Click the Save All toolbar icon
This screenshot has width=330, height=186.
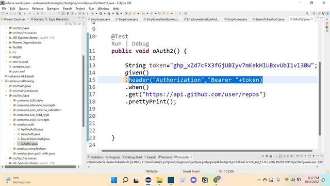(15, 13)
